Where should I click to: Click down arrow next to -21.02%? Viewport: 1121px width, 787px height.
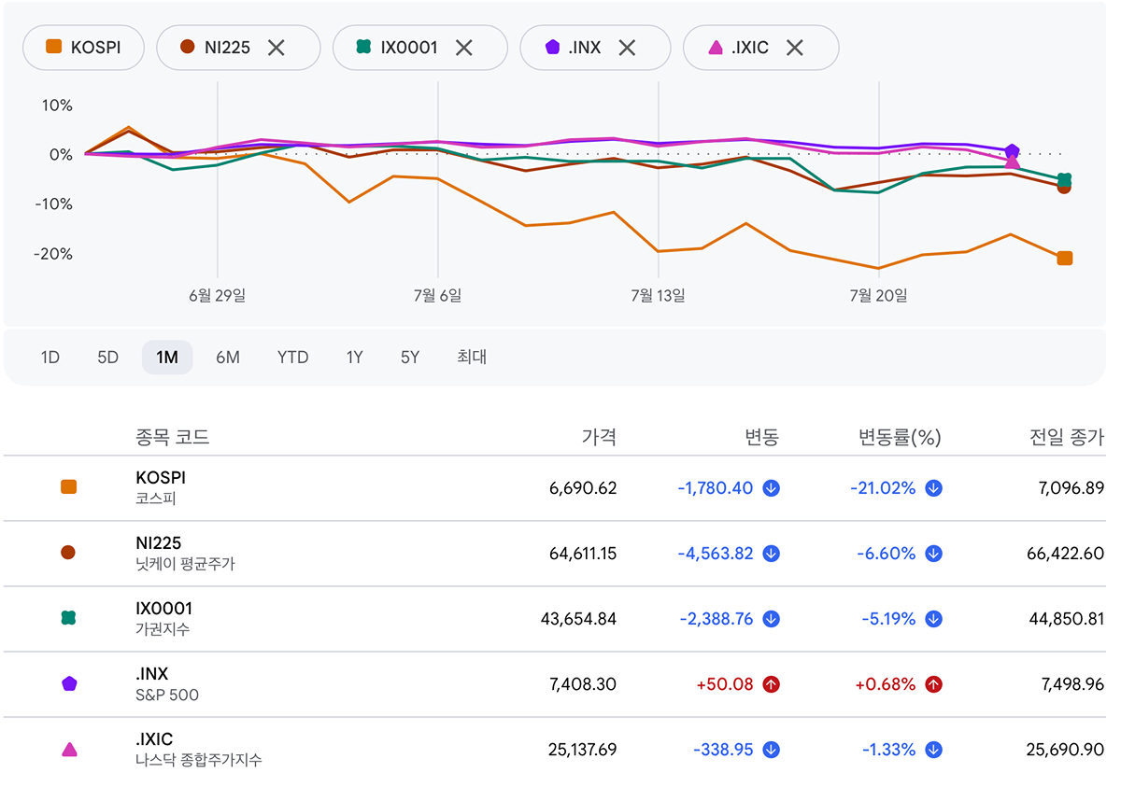click(933, 488)
